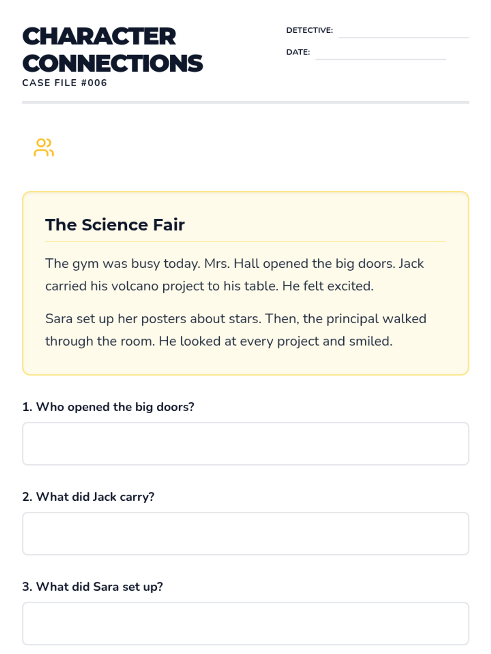Click the first paragraph about the gym

click(x=234, y=275)
